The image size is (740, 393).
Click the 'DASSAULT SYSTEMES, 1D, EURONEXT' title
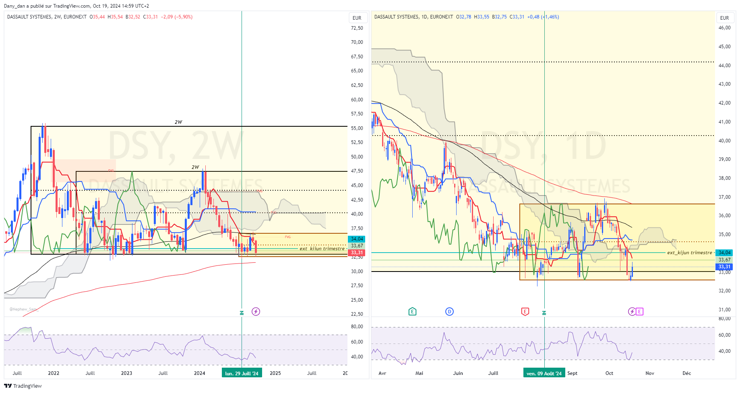click(413, 17)
